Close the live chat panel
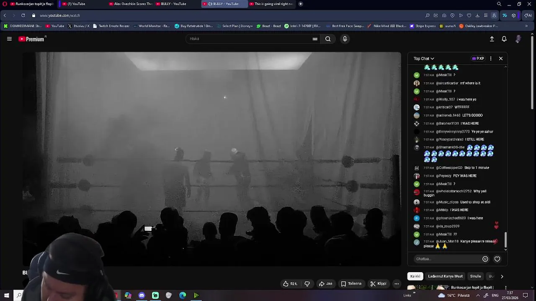This screenshot has height=301, width=536. [501, 59]
